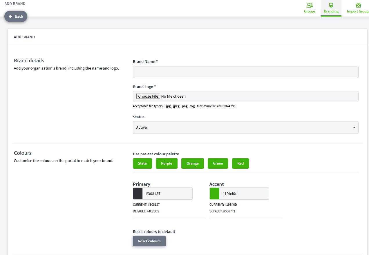Click the 'Primary' colour heading
Screen dimensions: 369x255
[x=142, y=184]
